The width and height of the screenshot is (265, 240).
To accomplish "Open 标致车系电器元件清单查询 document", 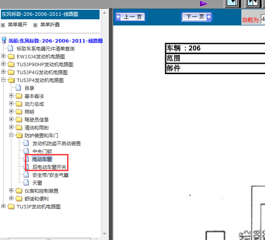I will tap(46, 49).
